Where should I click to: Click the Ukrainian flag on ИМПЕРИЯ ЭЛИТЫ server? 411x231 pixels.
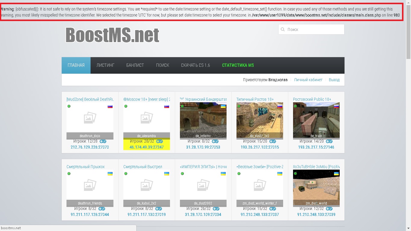(x=223, y=174)
